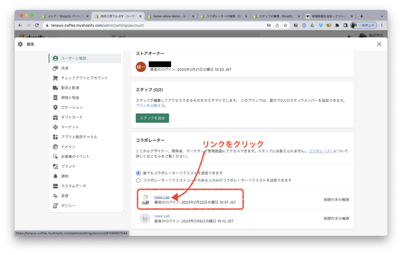Close the settings panel with X
Viewport: 402px width, 255px height.
[x=379, y=44]
